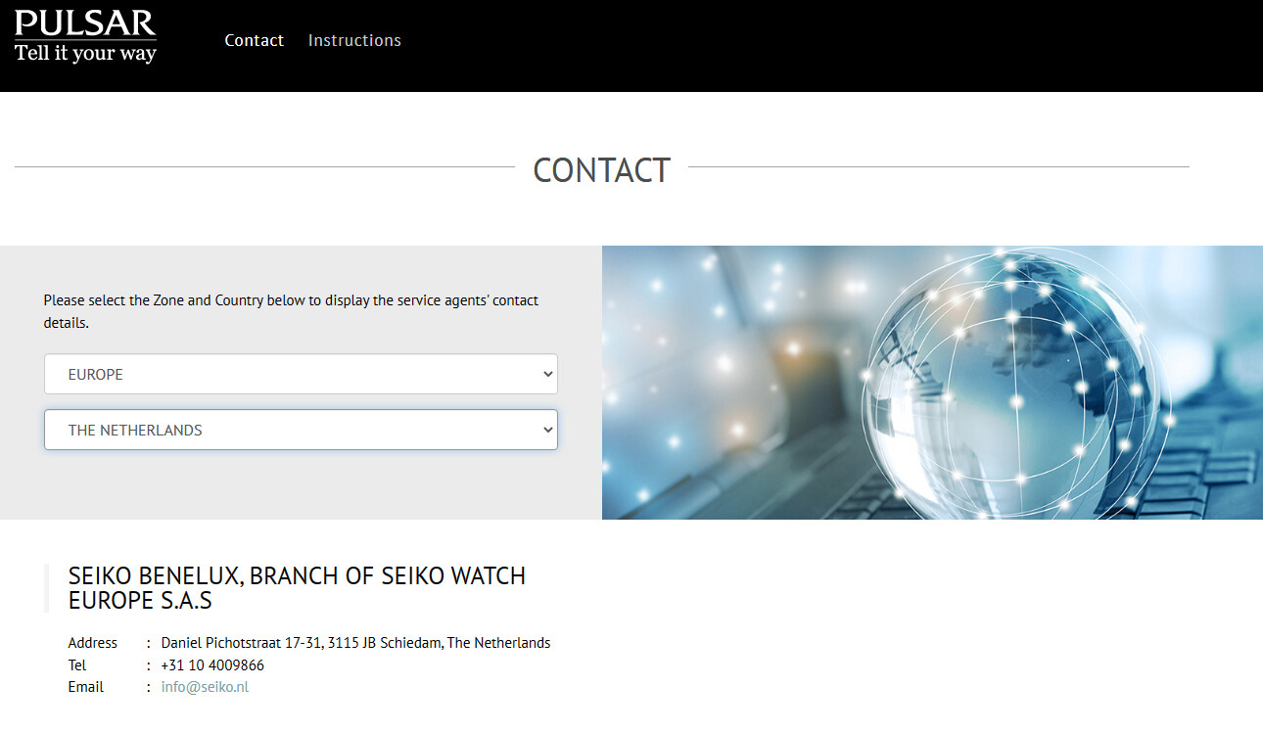Image resolution: width=1263 pixels, height=732 pixels.
Task: Click the Tel field label
Action: pyautogui.click(x=77, y=665)
